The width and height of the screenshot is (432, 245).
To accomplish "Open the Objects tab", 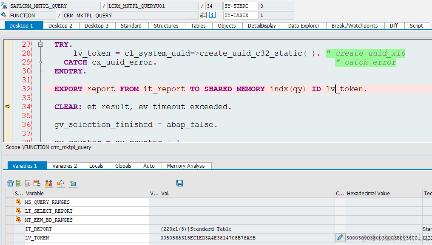I will 227,25.
